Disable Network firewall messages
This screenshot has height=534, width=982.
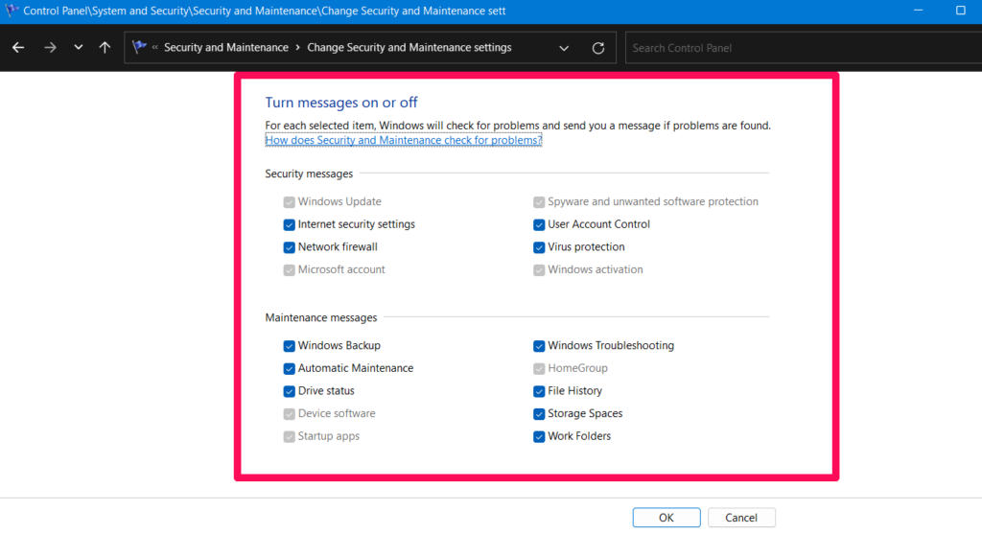point(289,247)
